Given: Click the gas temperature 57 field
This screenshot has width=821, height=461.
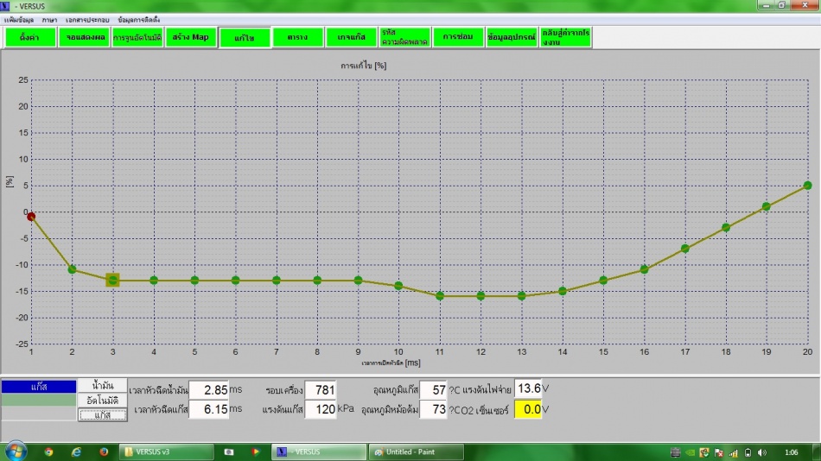Looking at the screenshot, I should 434,390.
